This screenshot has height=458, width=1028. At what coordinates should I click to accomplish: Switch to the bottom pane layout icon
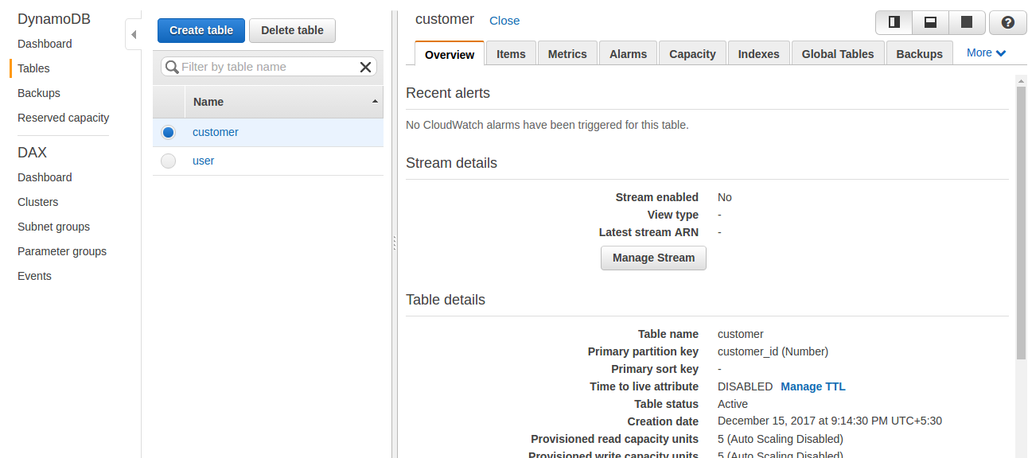930,22
